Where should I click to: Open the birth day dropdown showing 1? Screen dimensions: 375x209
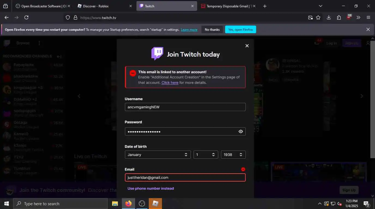click(206, 155)
